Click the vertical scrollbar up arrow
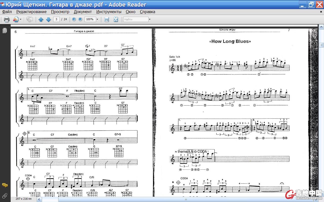The width and height of the screenshot is (324, 202). (321, 27)
